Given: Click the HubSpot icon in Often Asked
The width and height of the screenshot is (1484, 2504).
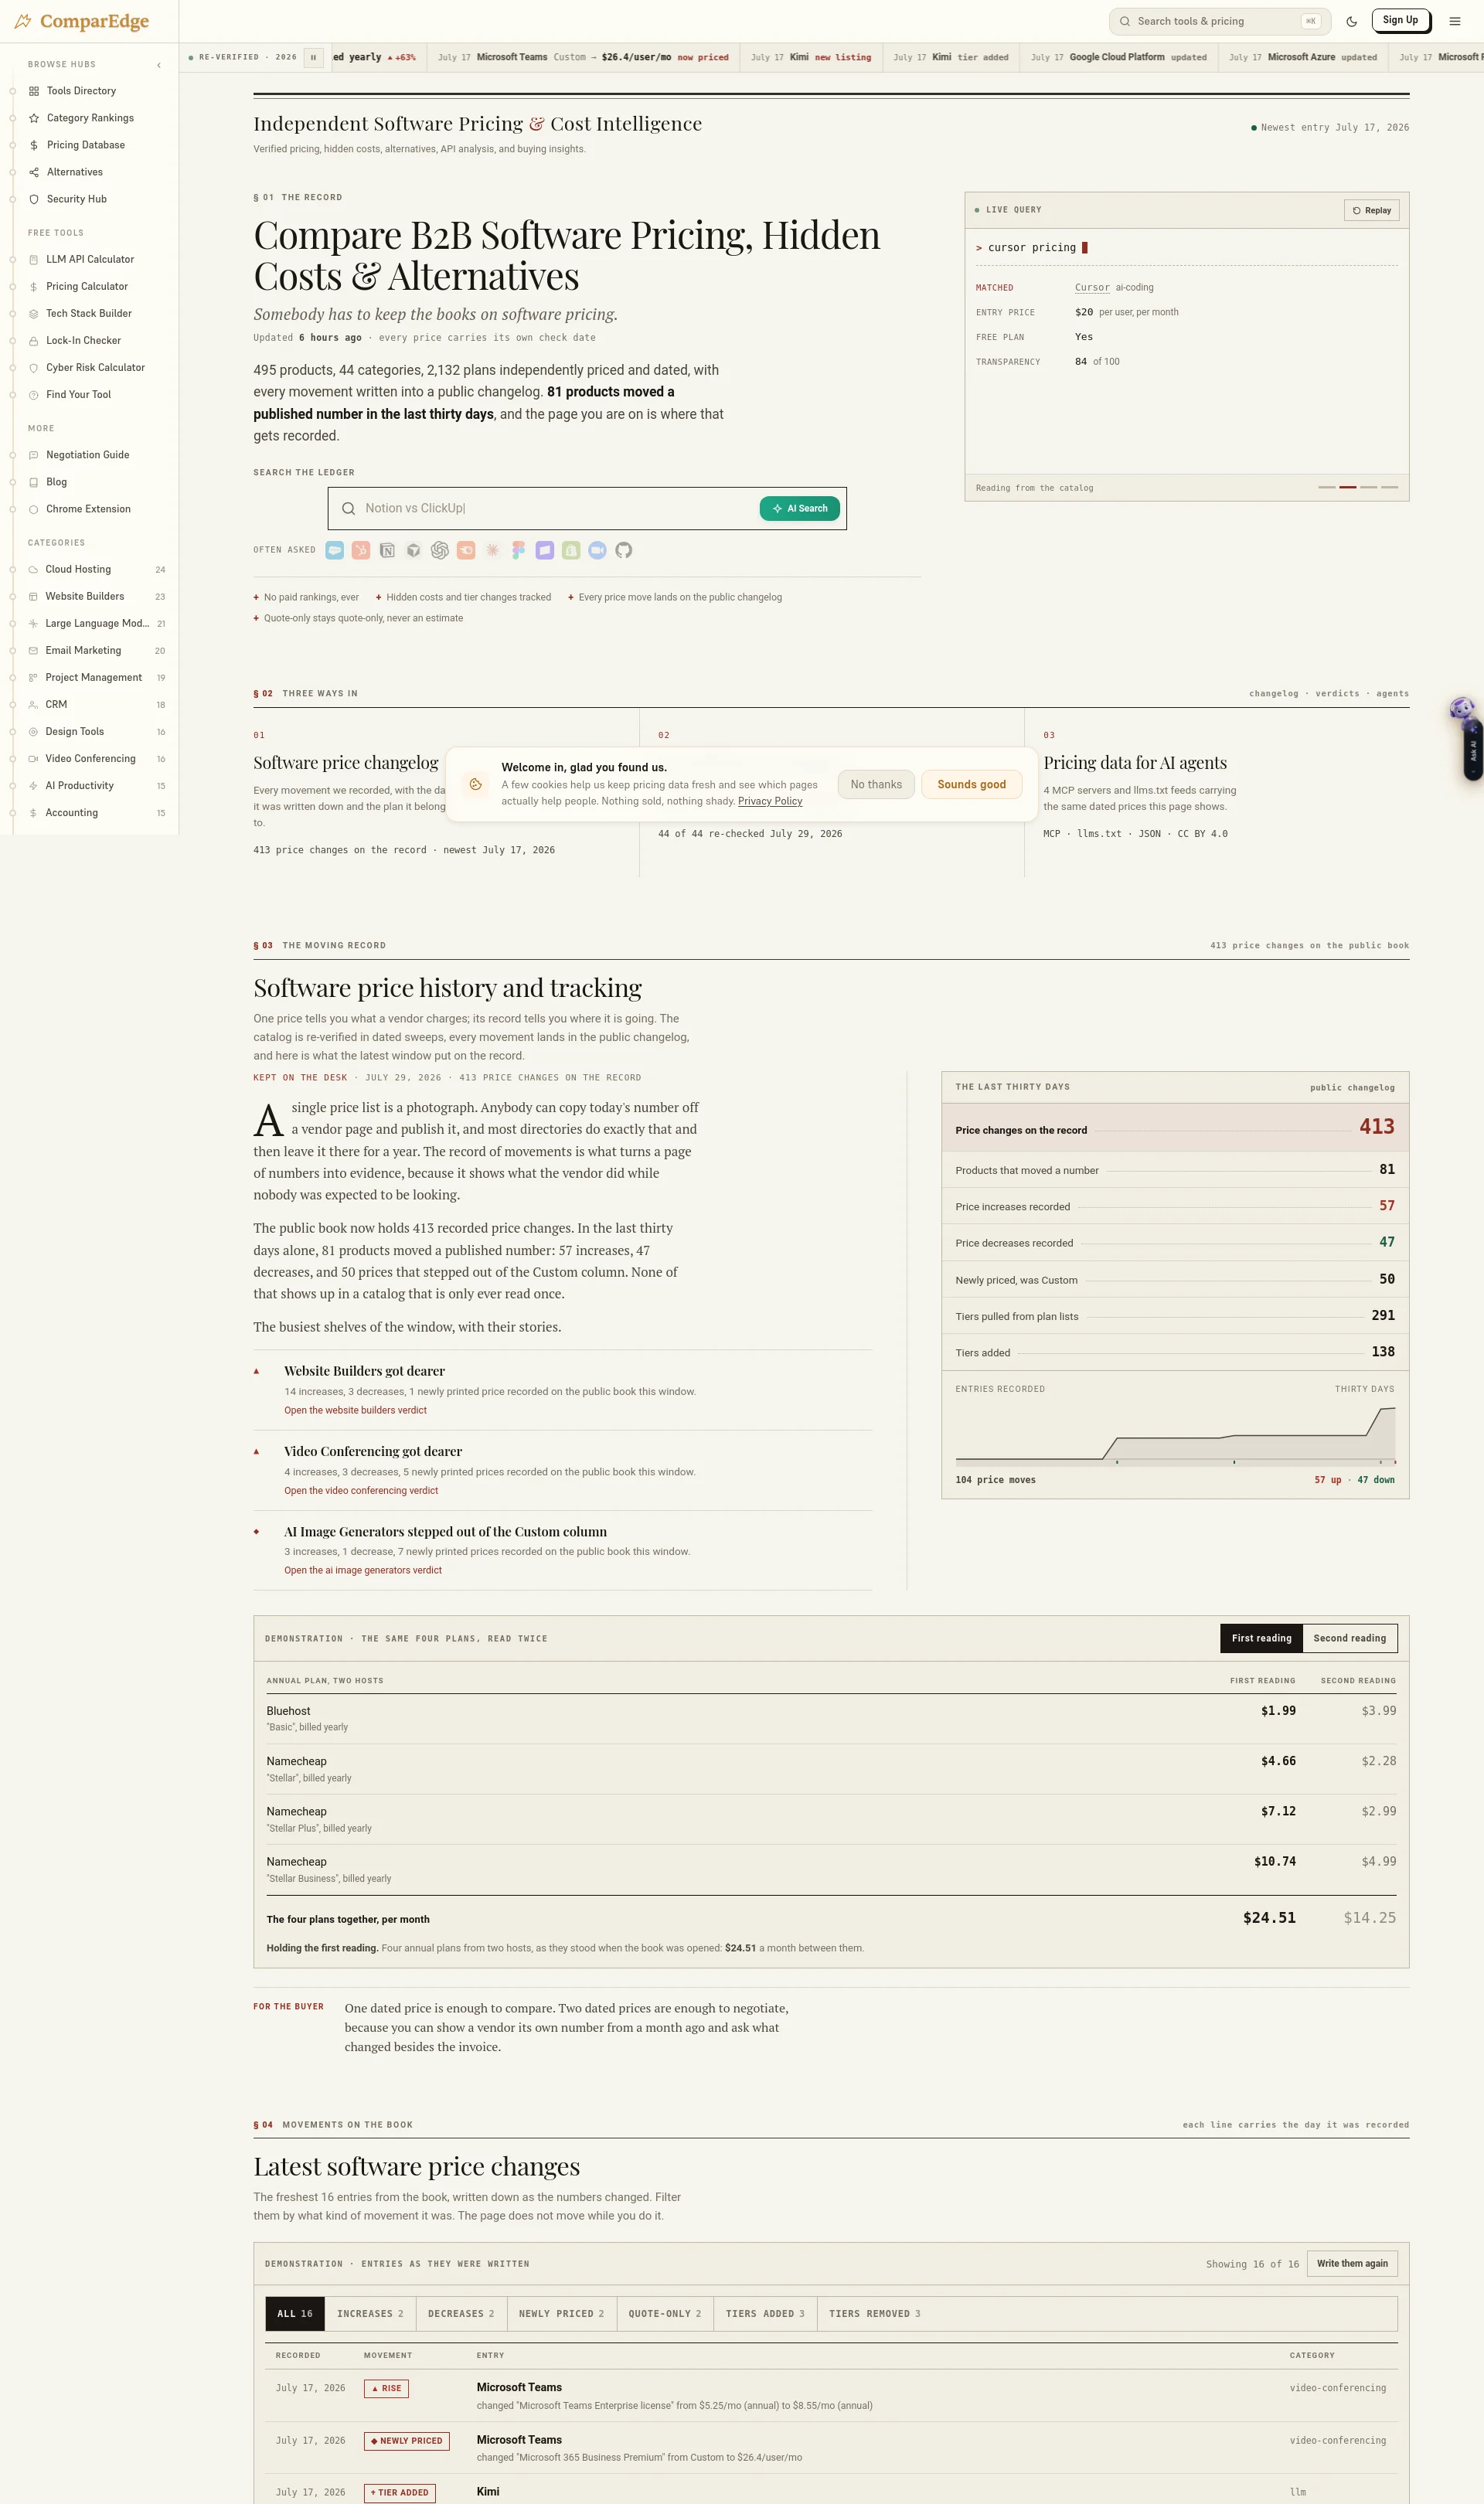Looking at the screenshot, I should [361, 549].
